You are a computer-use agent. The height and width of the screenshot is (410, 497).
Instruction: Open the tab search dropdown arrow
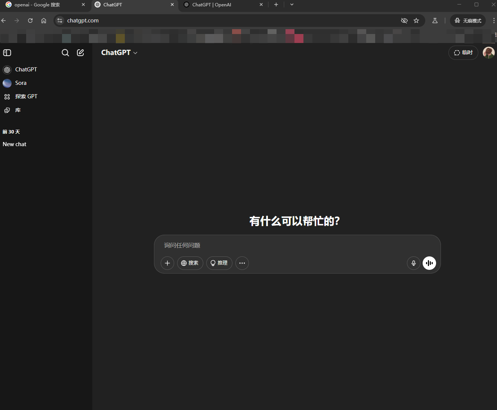(292, 4)
